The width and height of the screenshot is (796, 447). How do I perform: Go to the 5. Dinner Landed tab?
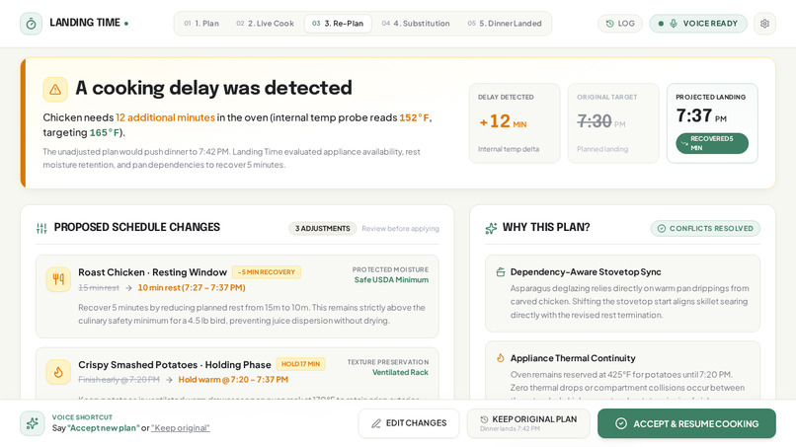click(x=505, y=24)
